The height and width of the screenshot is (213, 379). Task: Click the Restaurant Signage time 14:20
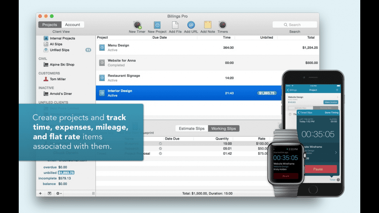pyautogui.click(x=229, y=78)
